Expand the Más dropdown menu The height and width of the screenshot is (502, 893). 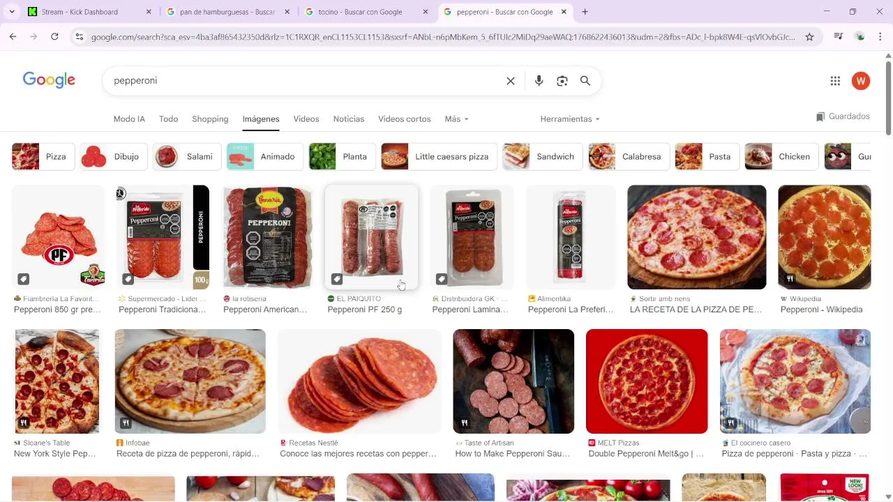456,119
